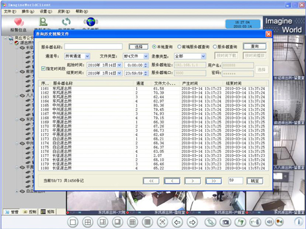Click the green refresh arrows toolbar icon

point(66,22)
